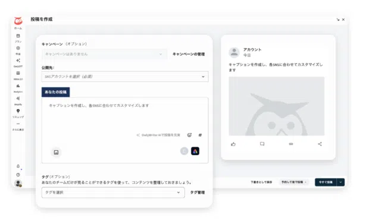The image size is (369, 221).
Task: Open Analytics bar chart icon in sidebar
Action: pyautogui.click(x=18, y=86)
